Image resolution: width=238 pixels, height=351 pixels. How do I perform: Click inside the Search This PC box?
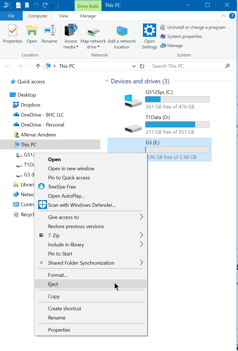[188, 66]
